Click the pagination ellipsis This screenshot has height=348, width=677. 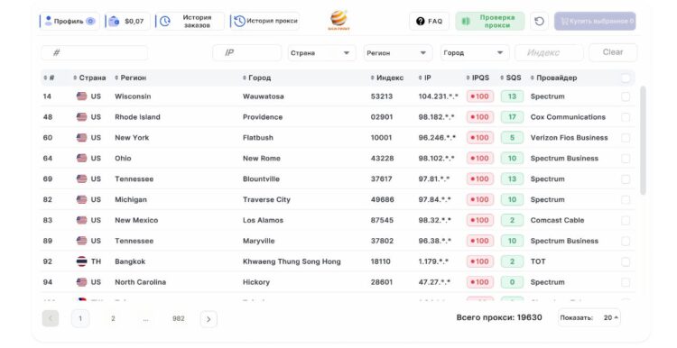[146, 318]
